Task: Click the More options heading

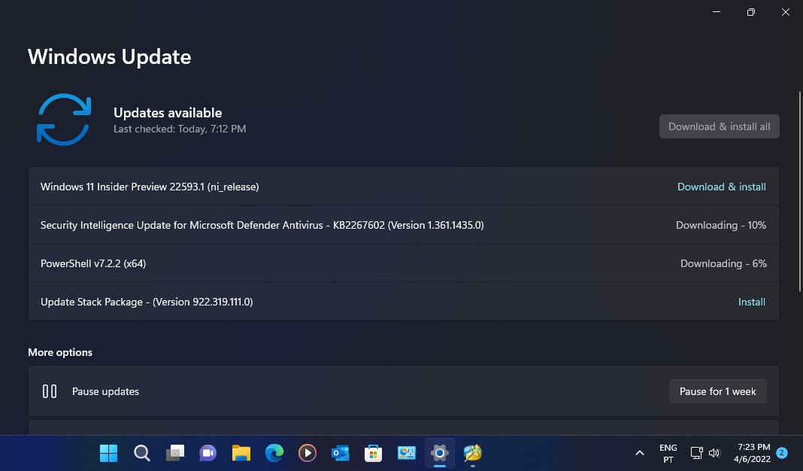Action: click(60, 353)
